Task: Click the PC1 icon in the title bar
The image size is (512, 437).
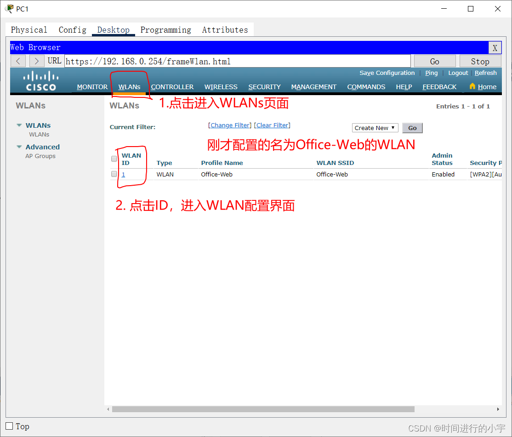Action: click(x=8, y=8)
